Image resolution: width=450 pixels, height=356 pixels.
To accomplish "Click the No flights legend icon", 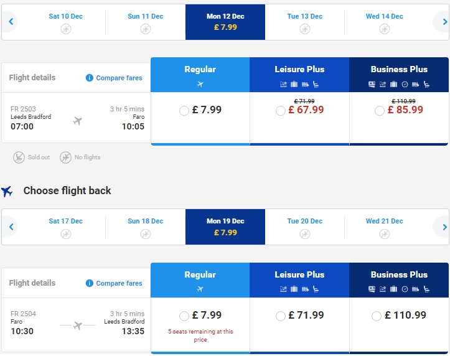I will pos(65,157).
